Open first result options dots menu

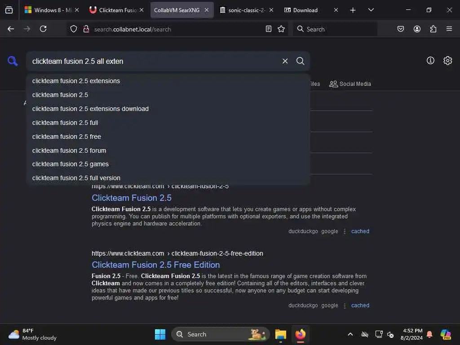(345, 231)
